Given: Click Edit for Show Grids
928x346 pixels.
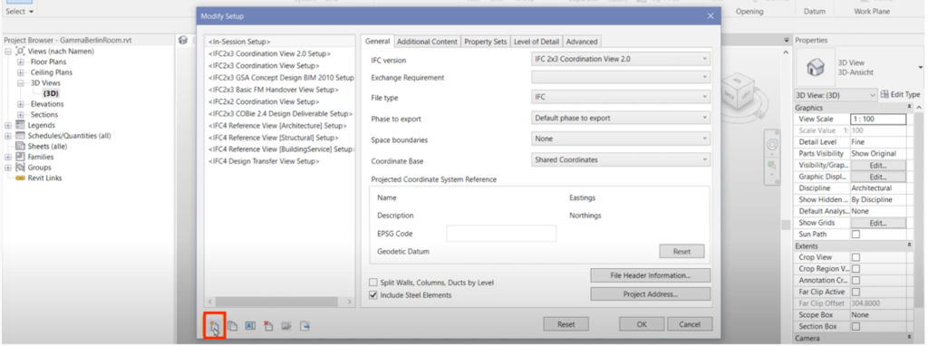Looking at the screenshot, I should coord(877,223).
